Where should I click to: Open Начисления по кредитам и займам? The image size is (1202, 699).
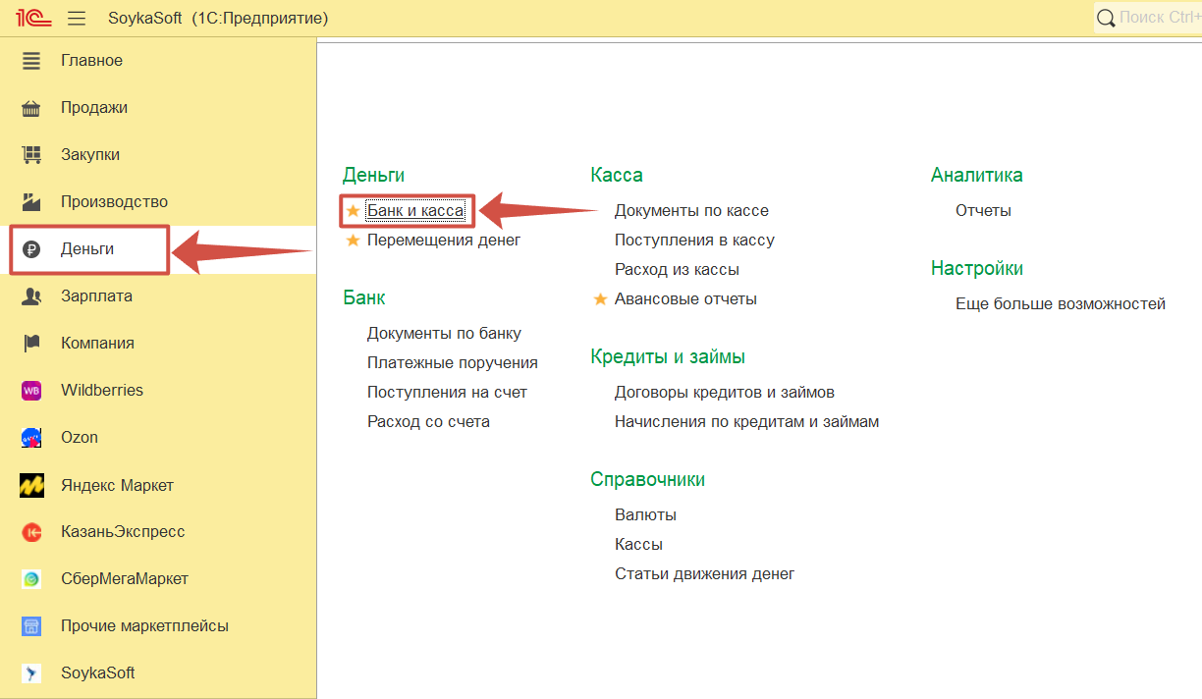(x=746, y=421)
